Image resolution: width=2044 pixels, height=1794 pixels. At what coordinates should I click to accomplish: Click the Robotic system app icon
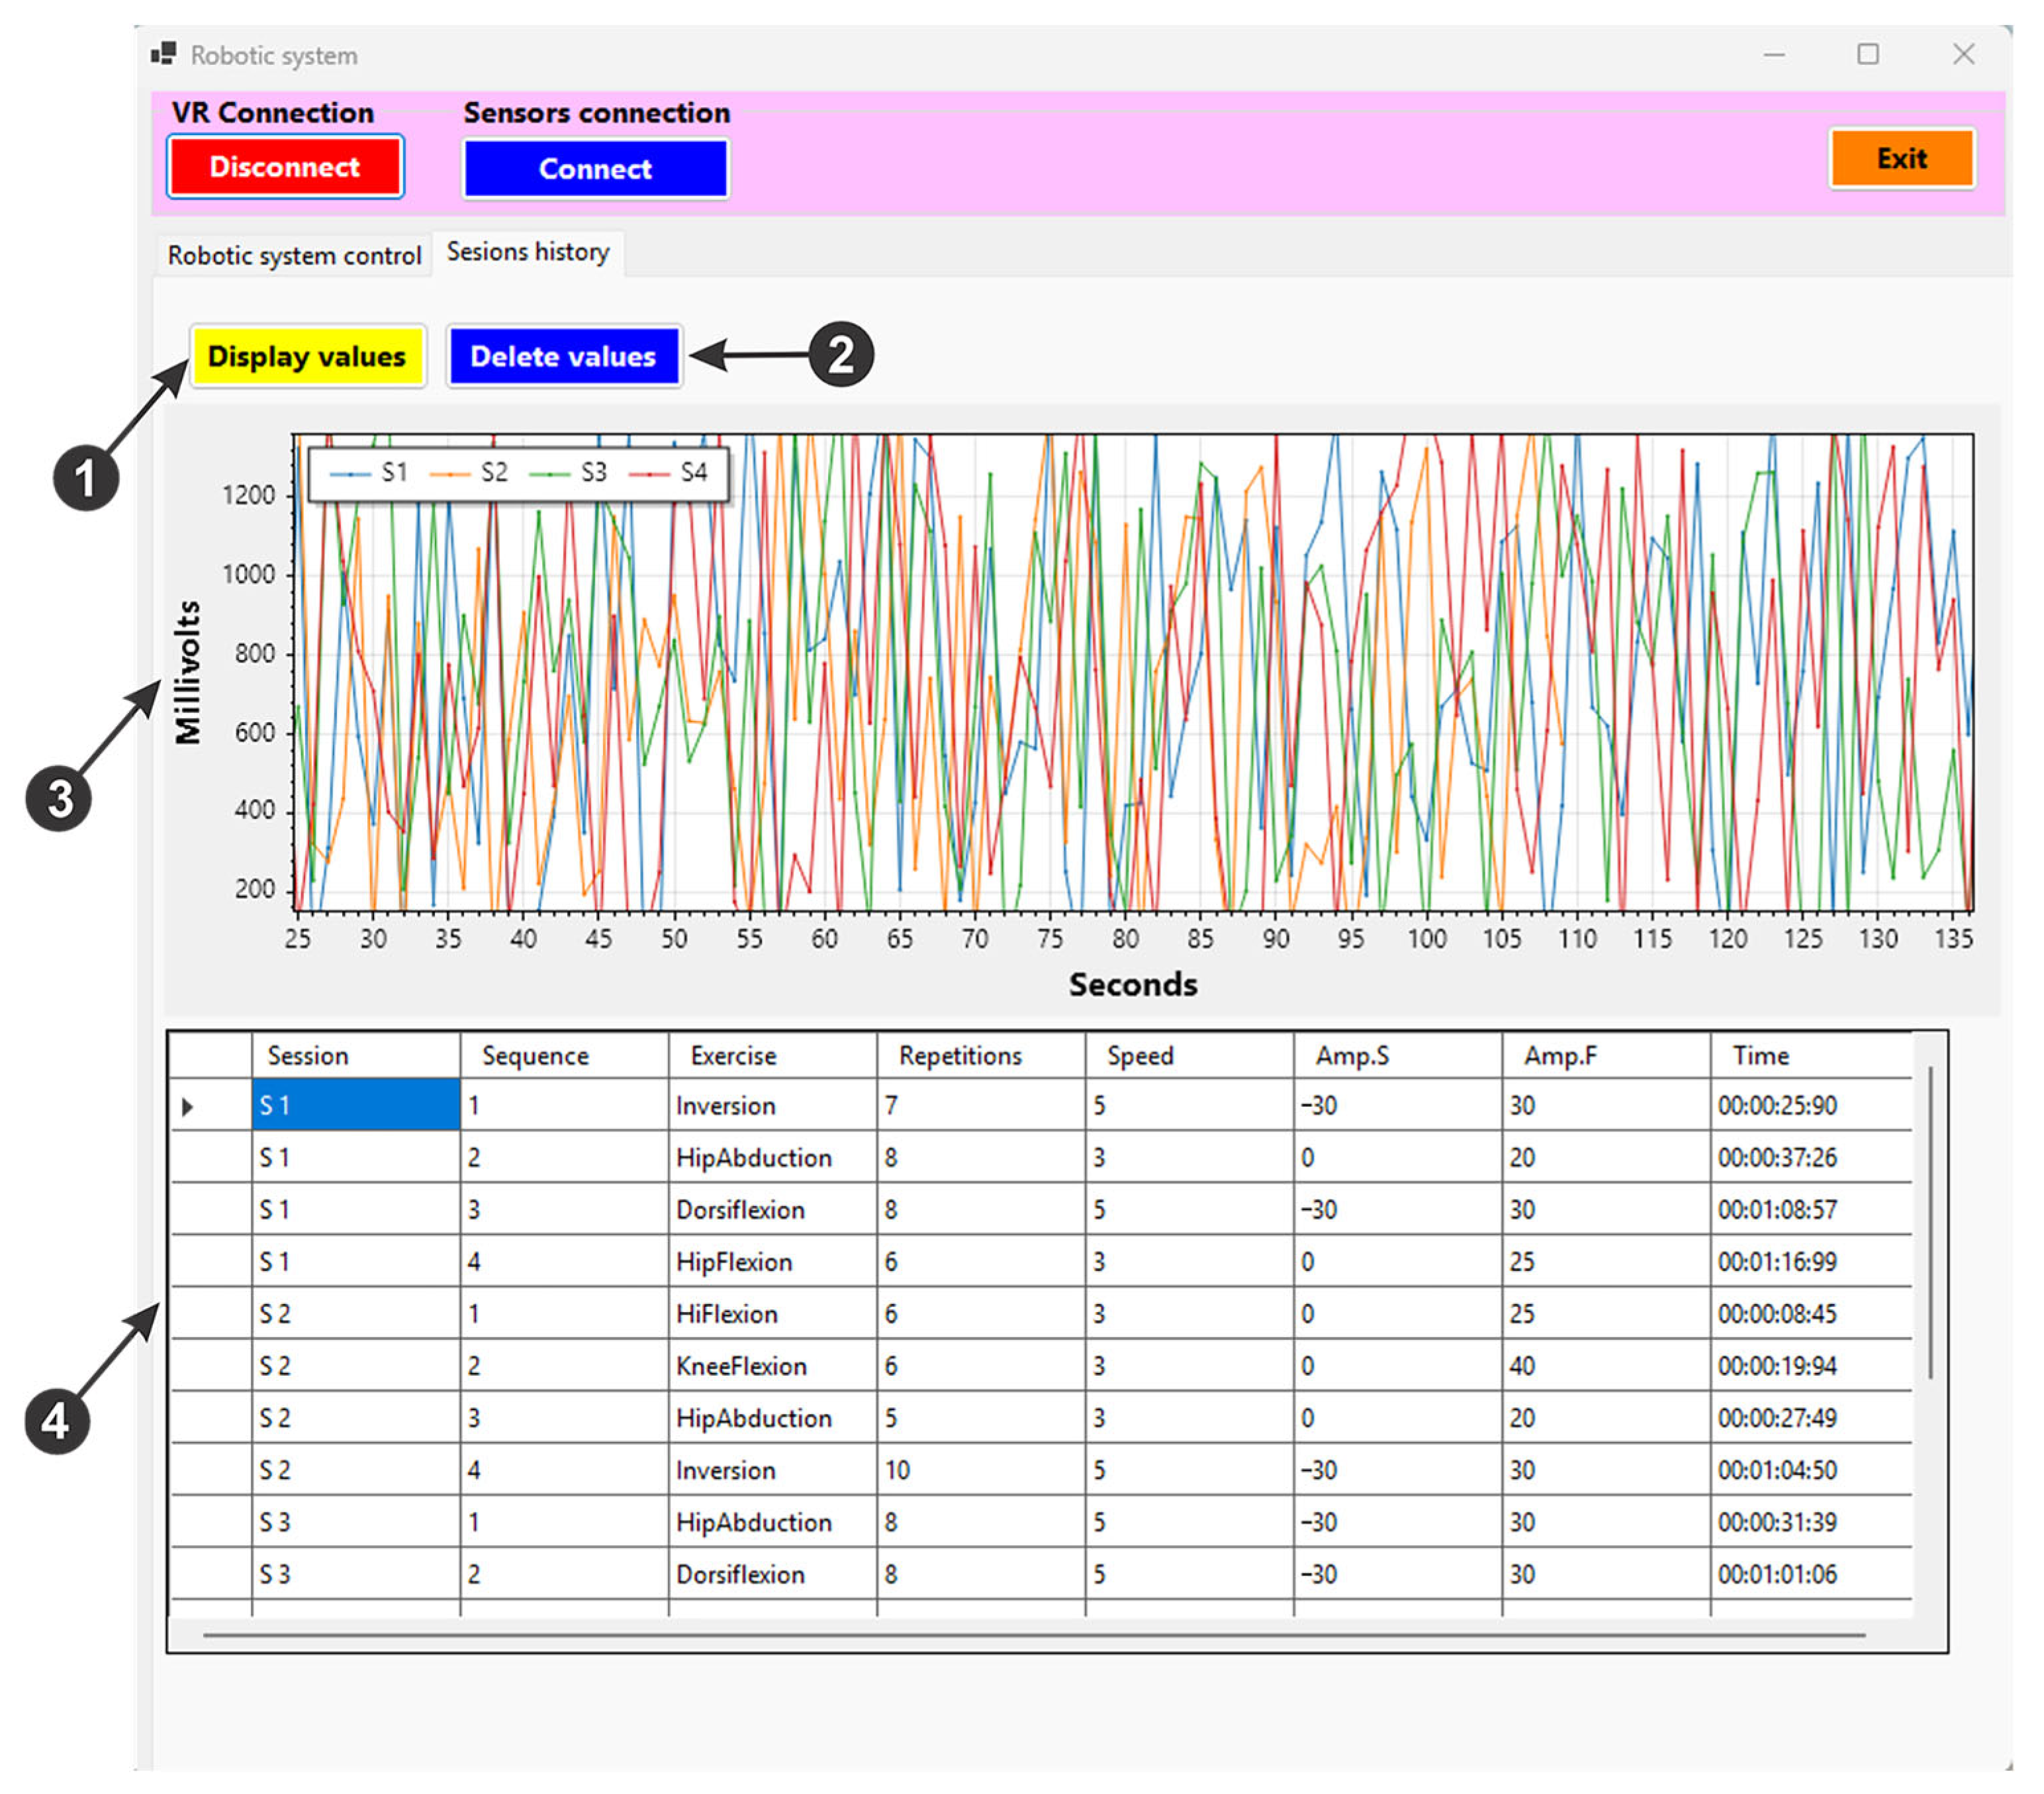[x=163, y=54]
